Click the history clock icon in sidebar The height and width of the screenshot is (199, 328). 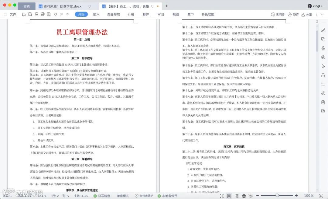click(x=323, y=93)
